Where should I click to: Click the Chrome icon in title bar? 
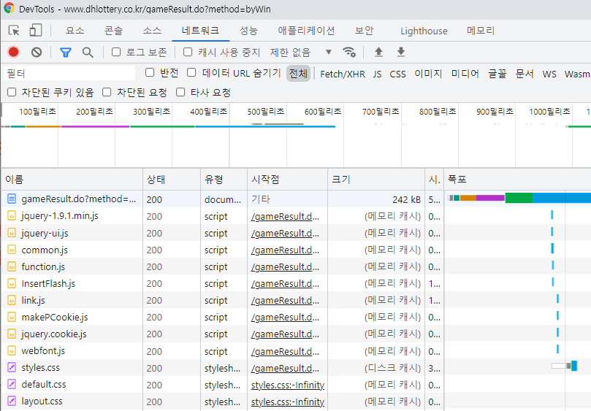9,8
